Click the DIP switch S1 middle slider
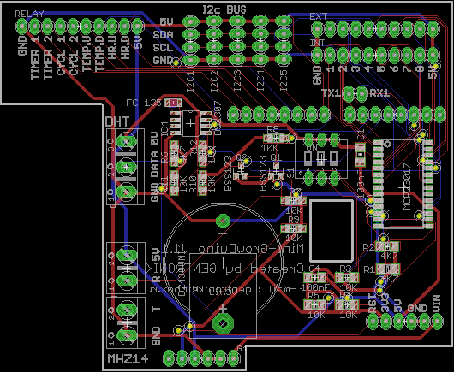454x372 pixels. [x=321, y=157]
